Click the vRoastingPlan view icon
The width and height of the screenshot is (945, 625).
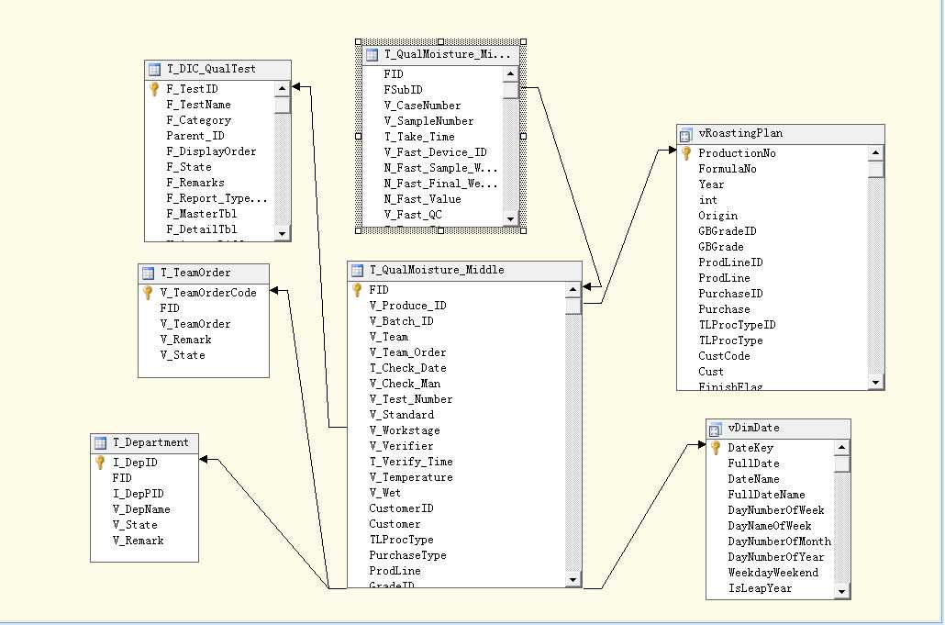pos(686,134)
